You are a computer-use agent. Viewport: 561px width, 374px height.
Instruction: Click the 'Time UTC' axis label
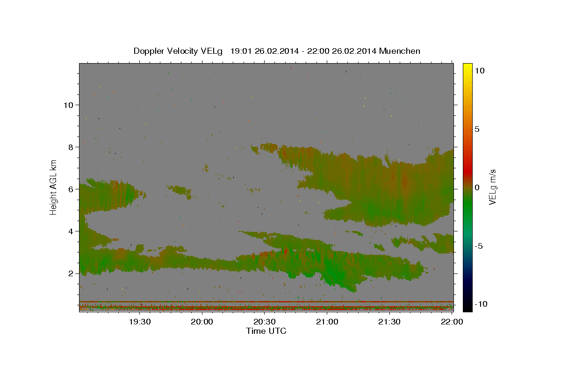pos(266,331)
